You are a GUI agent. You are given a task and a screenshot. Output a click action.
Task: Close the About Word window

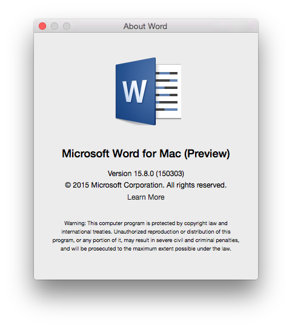(x=42, y=26)
